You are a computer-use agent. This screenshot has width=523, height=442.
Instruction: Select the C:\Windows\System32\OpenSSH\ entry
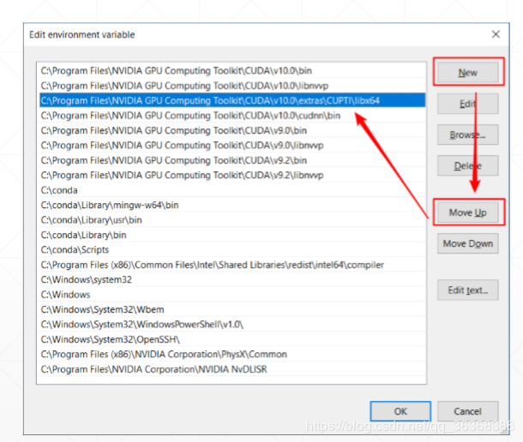click(x=232, y=339)
